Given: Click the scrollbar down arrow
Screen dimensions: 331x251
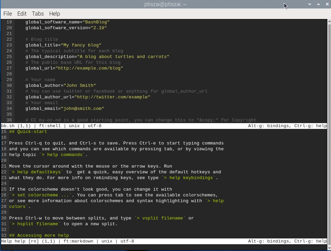Looking at the screenshot, I should 329,248.
